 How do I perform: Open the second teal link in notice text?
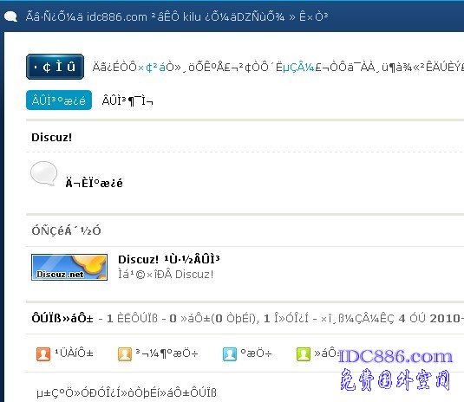coord(298,68)
